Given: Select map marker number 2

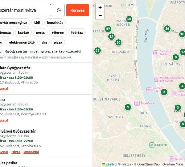Looking at the screenshot, I should point(164,92).
